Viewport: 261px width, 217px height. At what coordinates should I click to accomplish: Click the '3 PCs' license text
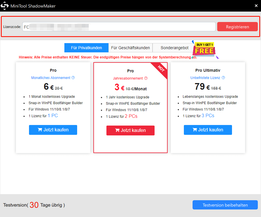pyautogui.click(x=208, y=115)
